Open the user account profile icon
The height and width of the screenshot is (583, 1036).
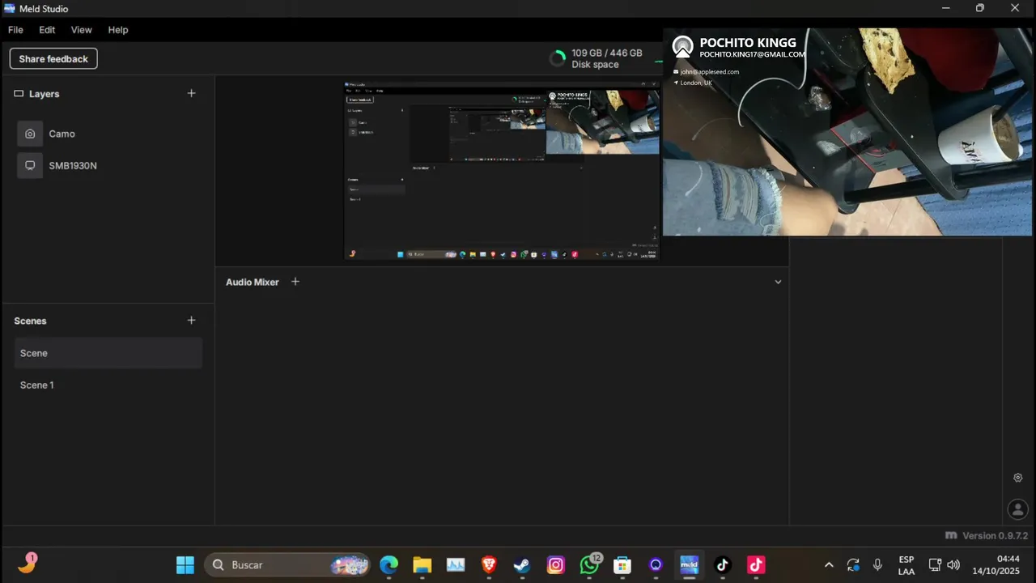1017,509
